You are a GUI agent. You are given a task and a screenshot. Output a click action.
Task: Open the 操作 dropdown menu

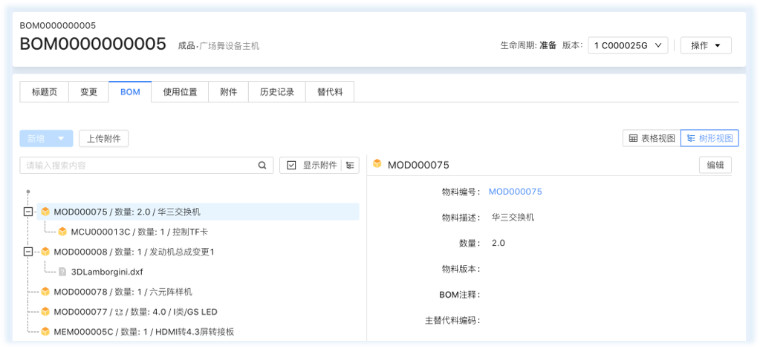tap(706, 45)
